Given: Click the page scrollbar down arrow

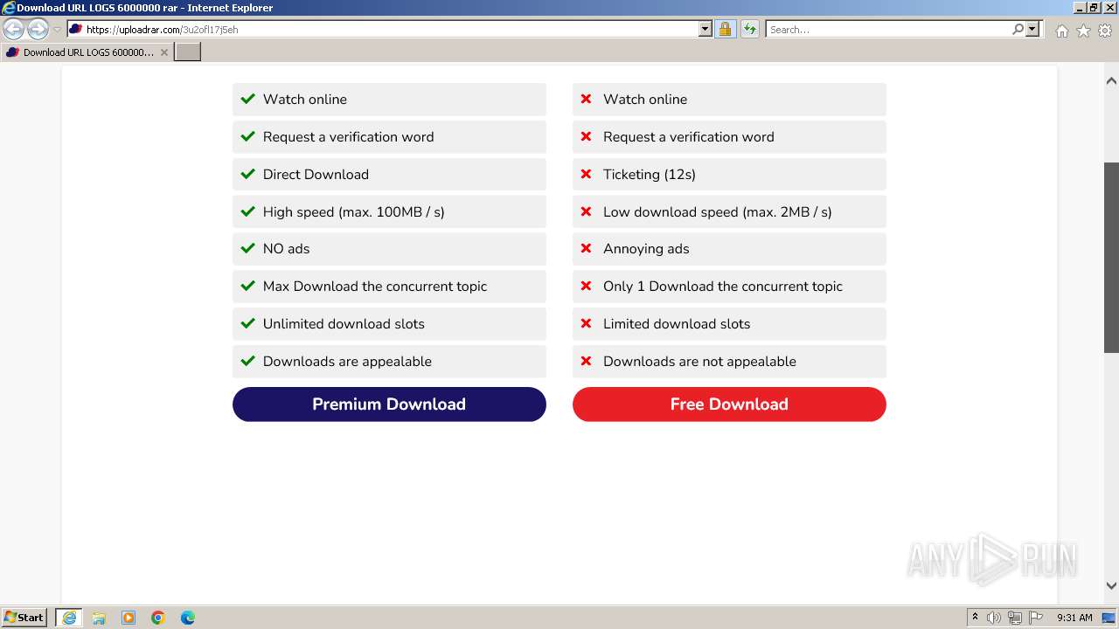Looking at the screenshot, I should [1111, 586].
